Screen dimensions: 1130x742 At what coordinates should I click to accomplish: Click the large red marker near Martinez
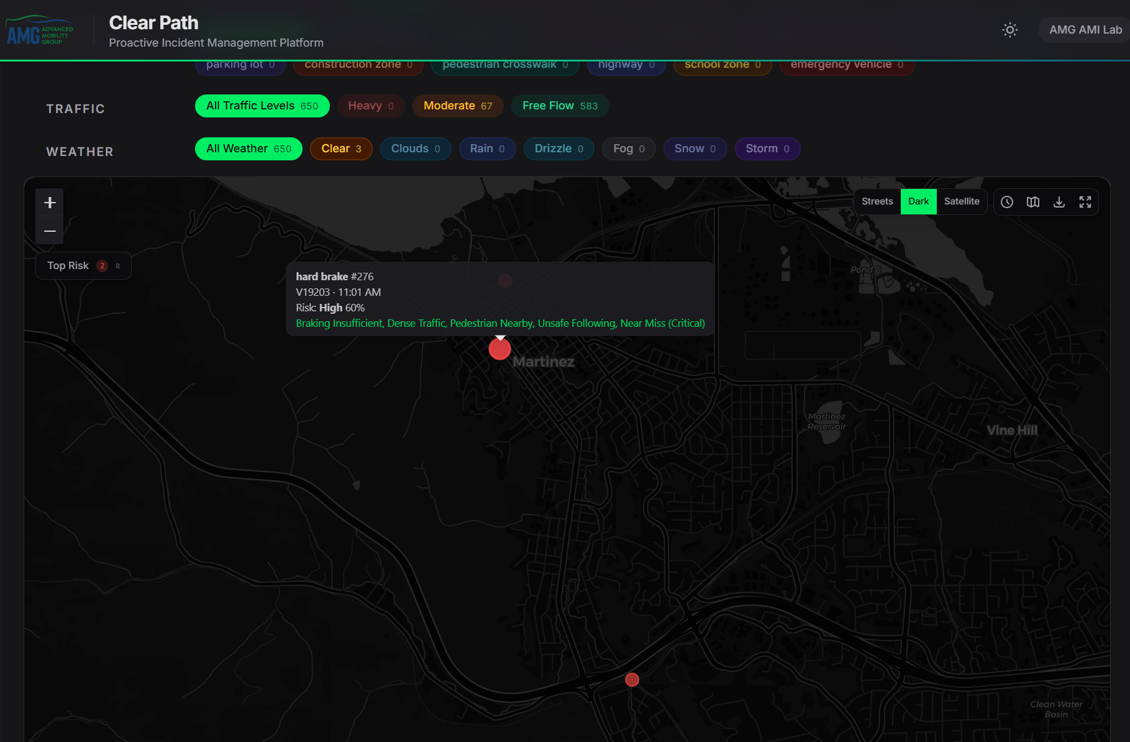pyautogui.click(x=499, y=349)
